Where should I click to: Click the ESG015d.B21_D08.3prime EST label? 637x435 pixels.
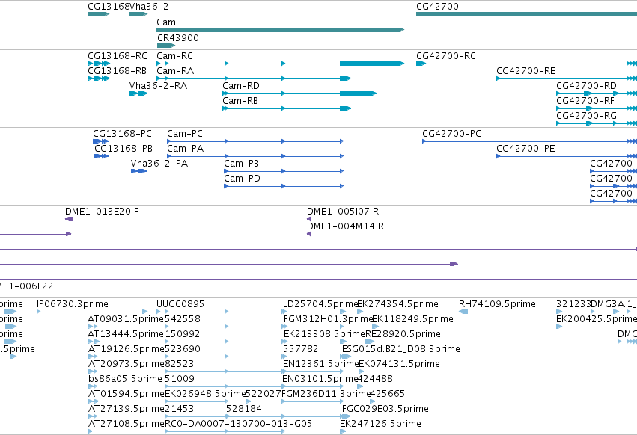click(401, 349)
